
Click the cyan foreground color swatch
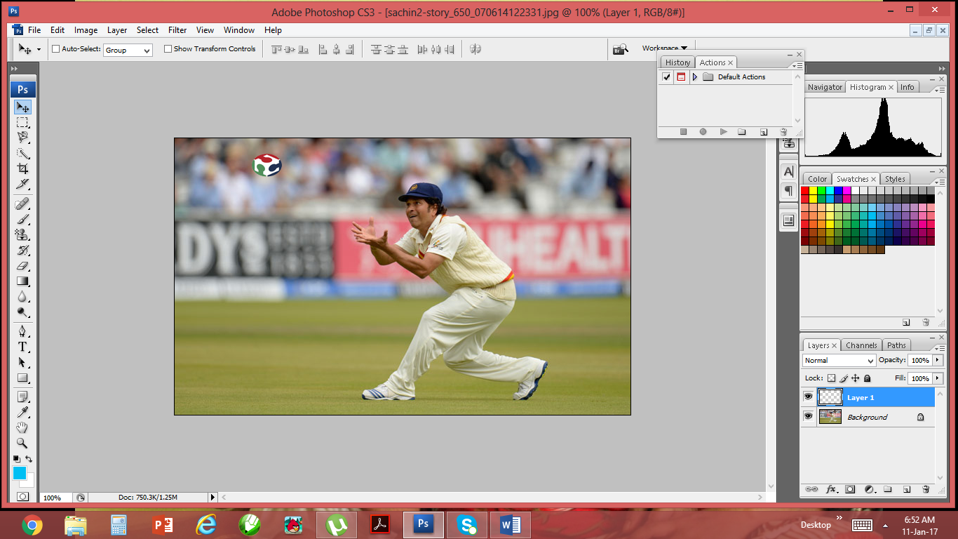click(20, 473)
